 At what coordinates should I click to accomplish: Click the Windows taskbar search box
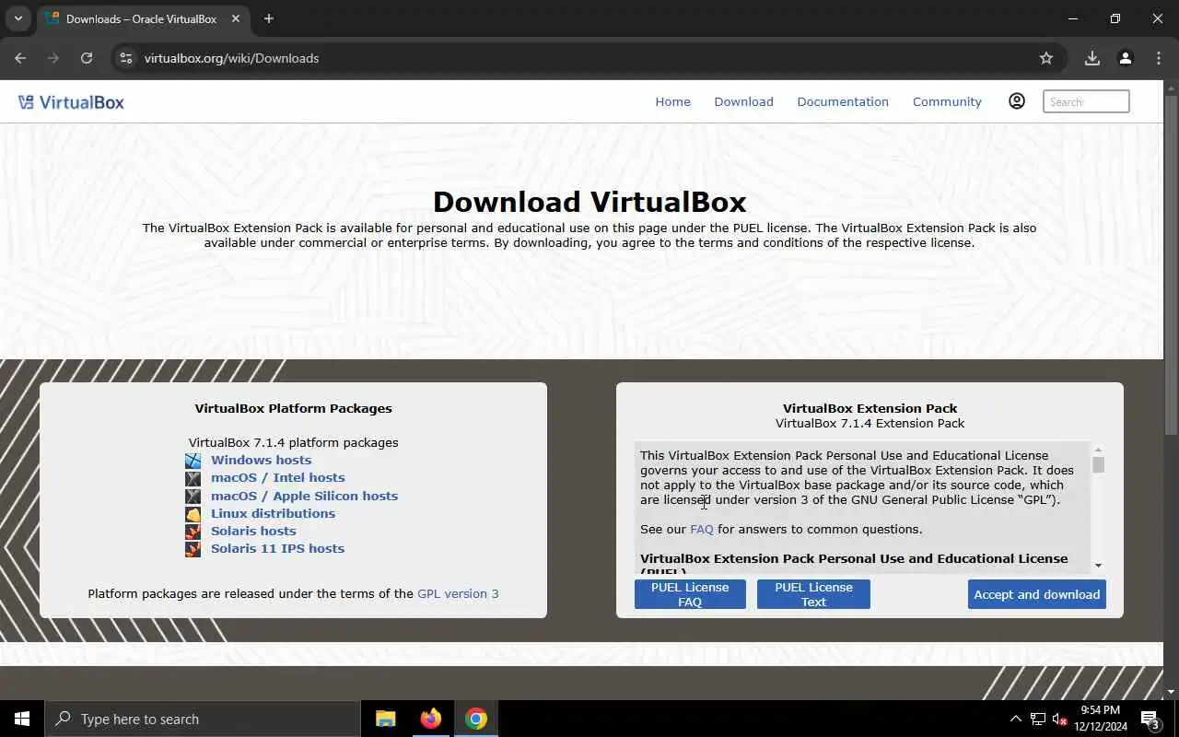tap(203, 719)
